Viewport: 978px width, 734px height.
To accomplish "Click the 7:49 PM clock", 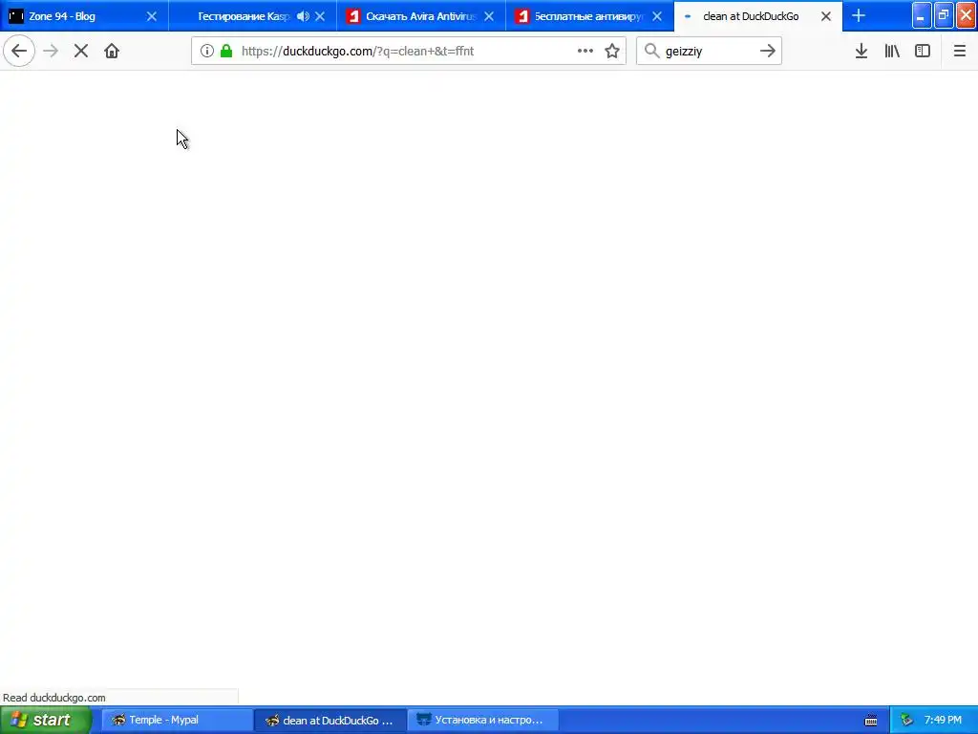I will coord(943,720).
